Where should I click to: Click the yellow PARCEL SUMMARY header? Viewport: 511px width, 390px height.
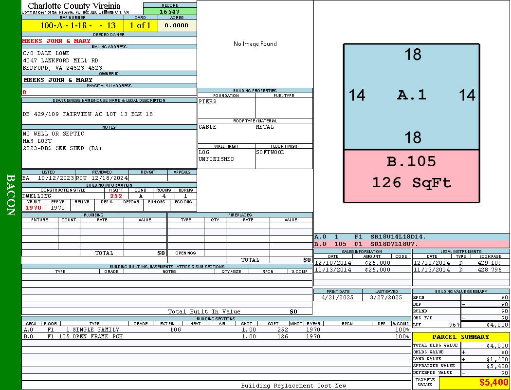pos(460,337)
